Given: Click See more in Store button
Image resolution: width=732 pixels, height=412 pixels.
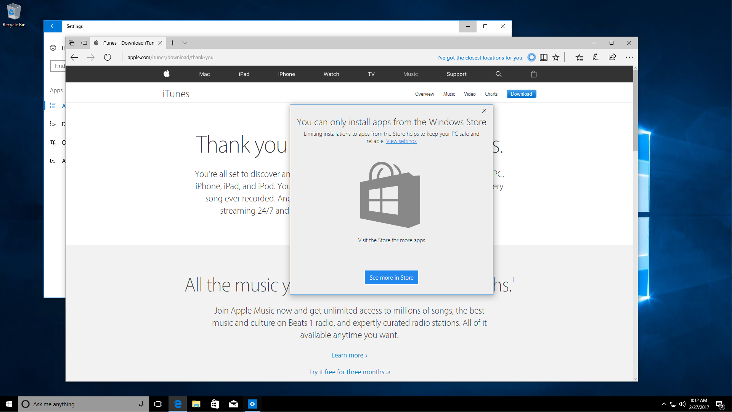Looking at the screenshot, I should [x=392, y=277].
